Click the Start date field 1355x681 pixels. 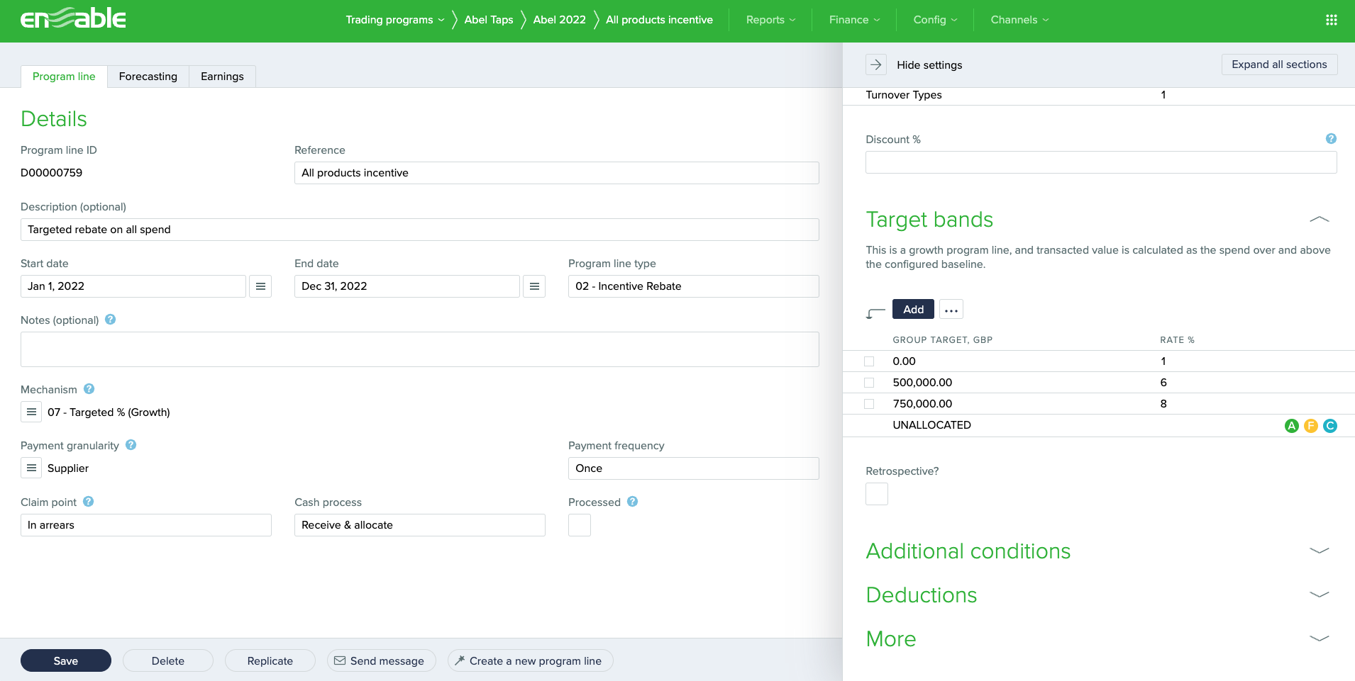pos(133,286)
